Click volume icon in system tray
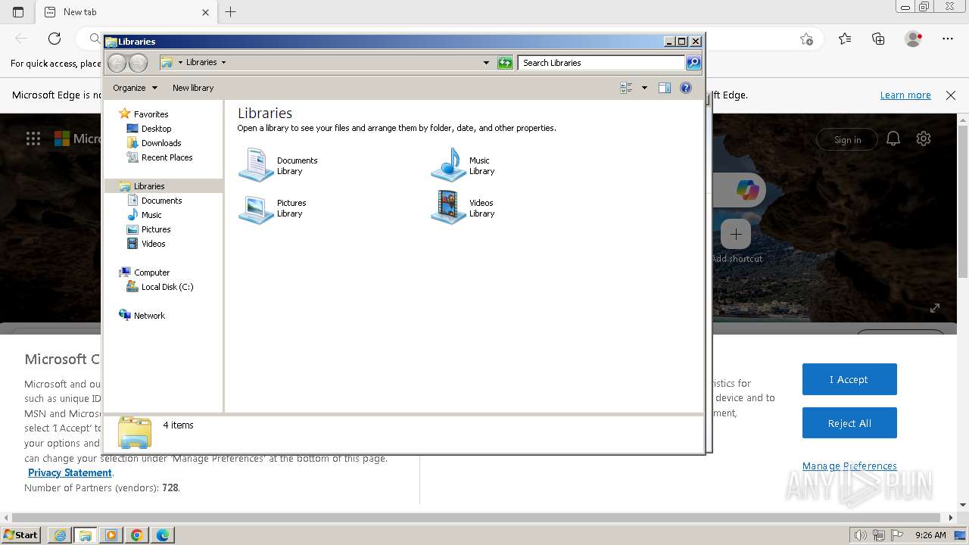 860,535
